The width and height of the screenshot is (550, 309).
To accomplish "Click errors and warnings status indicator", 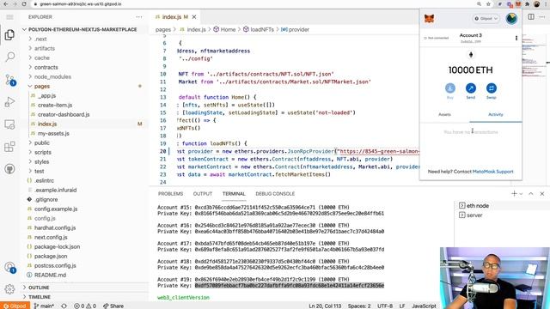I will 85,306.
